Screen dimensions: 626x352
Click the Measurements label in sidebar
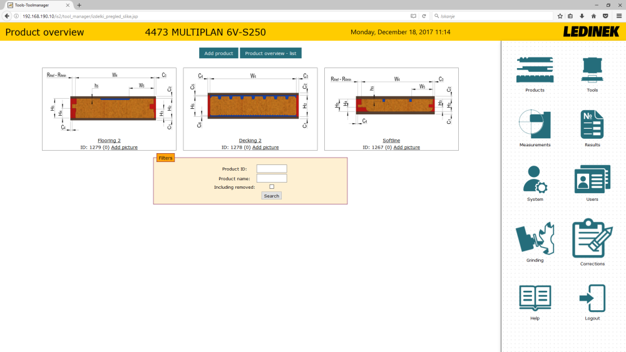click(535, 144)
